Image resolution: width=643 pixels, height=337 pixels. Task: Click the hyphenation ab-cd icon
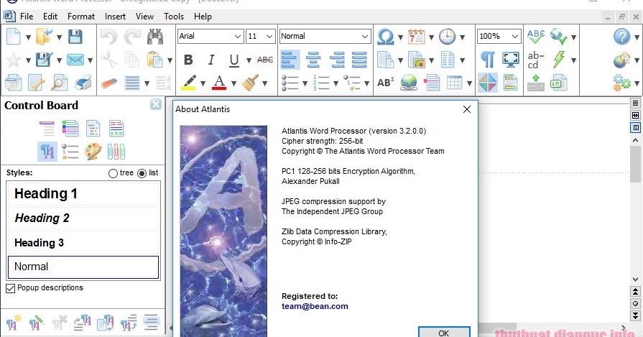[535, 60]
